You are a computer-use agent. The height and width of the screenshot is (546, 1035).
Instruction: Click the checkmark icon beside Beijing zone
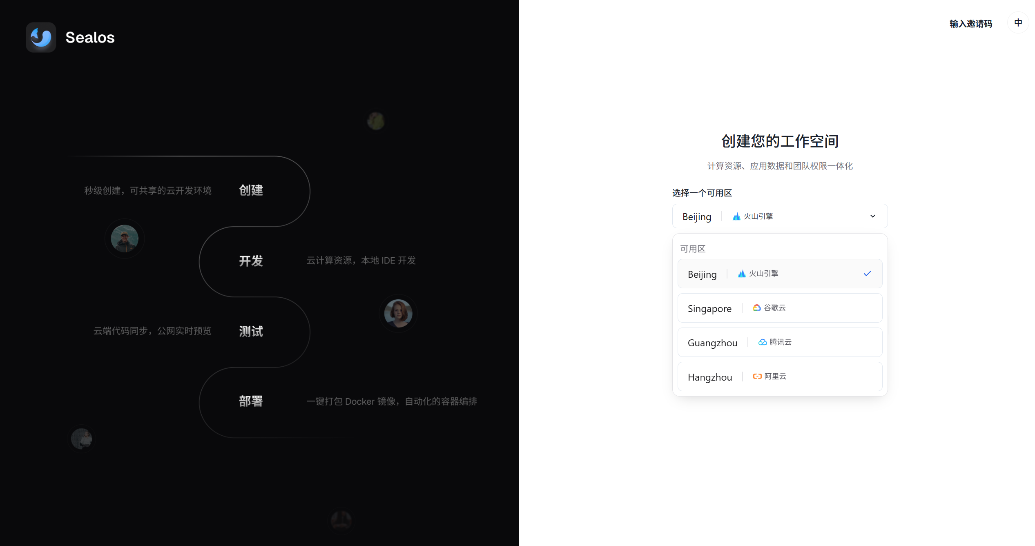[x=868, y=273]
